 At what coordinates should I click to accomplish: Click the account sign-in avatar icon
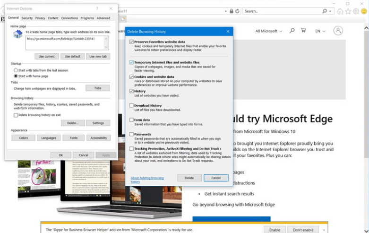click(338, 31)
